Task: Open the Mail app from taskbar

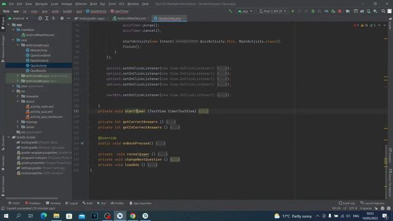Action: coord(82,215)
